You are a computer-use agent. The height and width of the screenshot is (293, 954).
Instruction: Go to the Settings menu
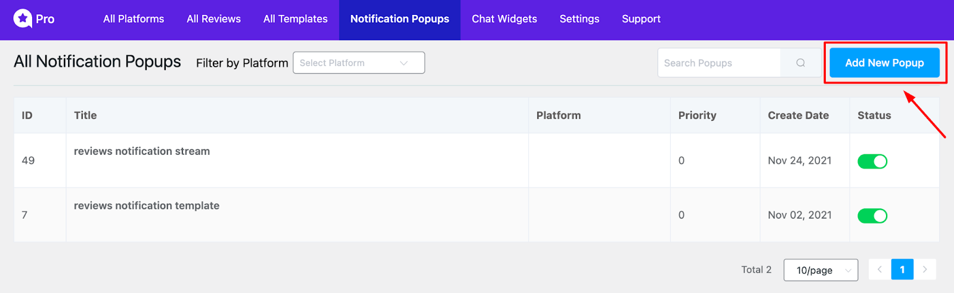[579, 19]
